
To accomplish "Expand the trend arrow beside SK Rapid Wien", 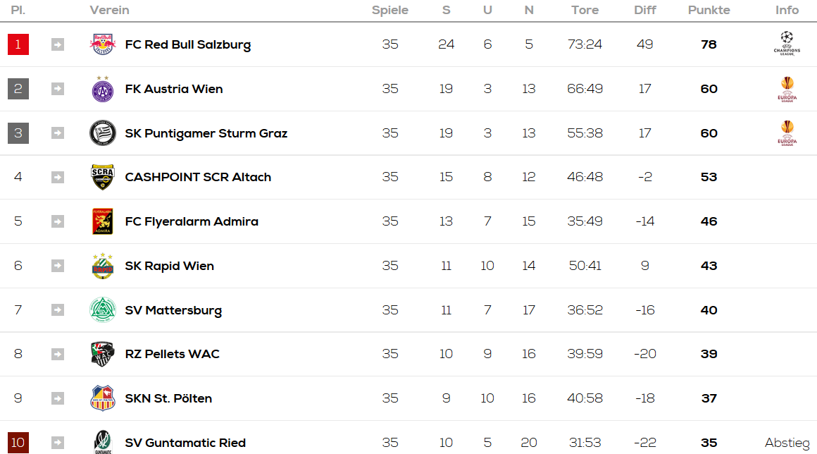I will pyautogui.click(x=57, y=266).
